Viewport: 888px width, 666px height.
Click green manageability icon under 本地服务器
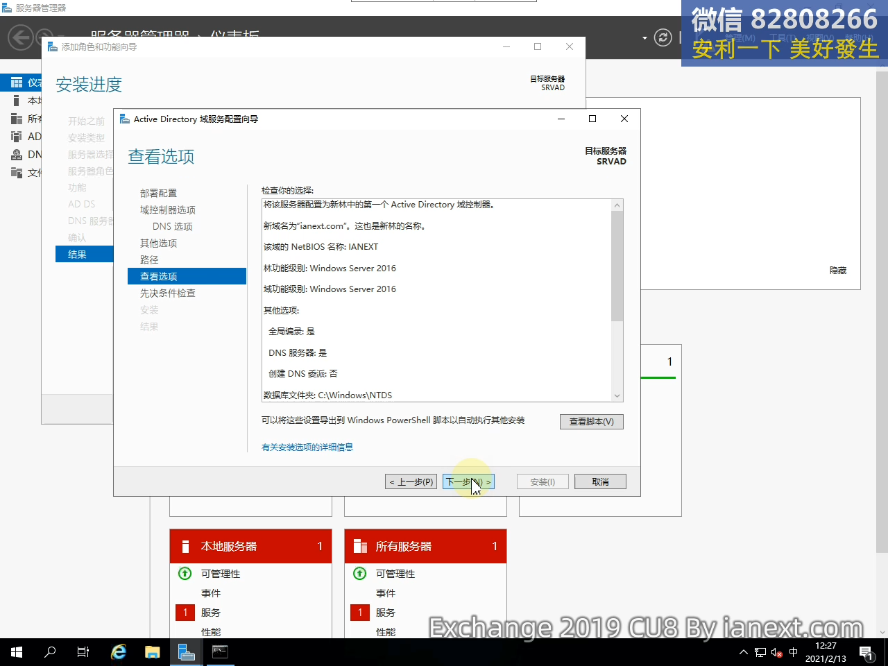185,573
